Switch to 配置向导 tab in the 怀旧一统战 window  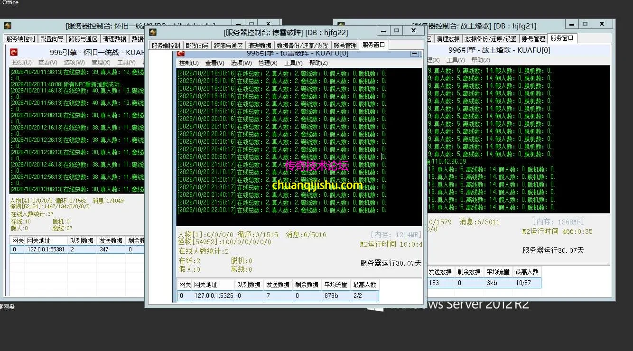[x=51, y=39]
